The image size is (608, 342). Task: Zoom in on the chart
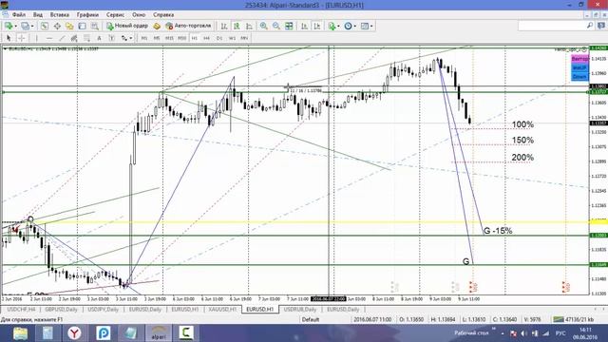pyautogui.click(x=264, y=26)
